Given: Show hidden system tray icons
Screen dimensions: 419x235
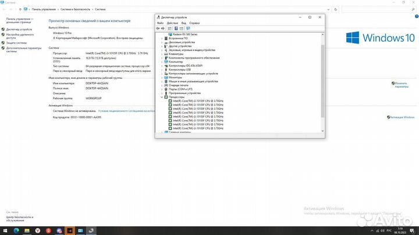Looking at the screenshot, I should click(372, 231).
